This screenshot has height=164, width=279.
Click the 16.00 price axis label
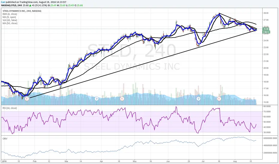(x=266, y=95)
